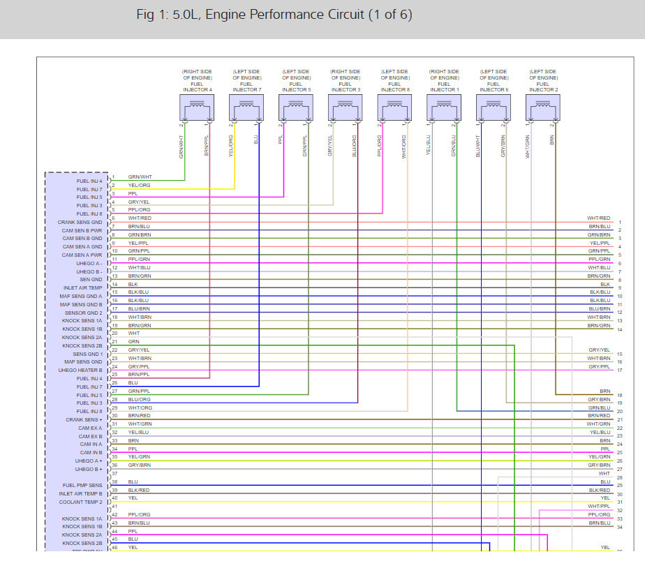Click the BLK/RED wire label at module pin 39

tap(139, 490)
